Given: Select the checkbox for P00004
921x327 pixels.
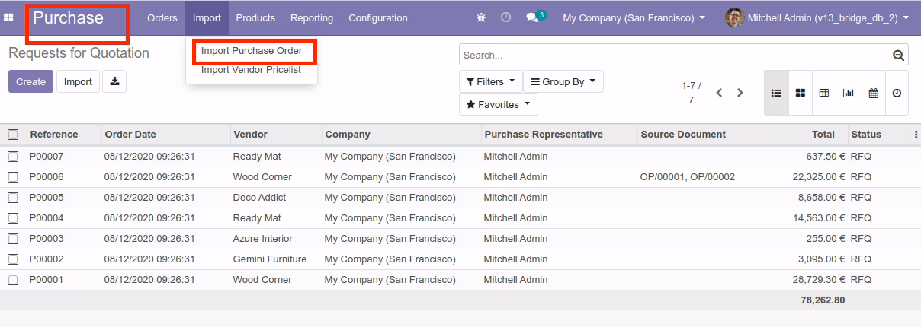Looking at the screenshot, I should click(x=13, y=218).
